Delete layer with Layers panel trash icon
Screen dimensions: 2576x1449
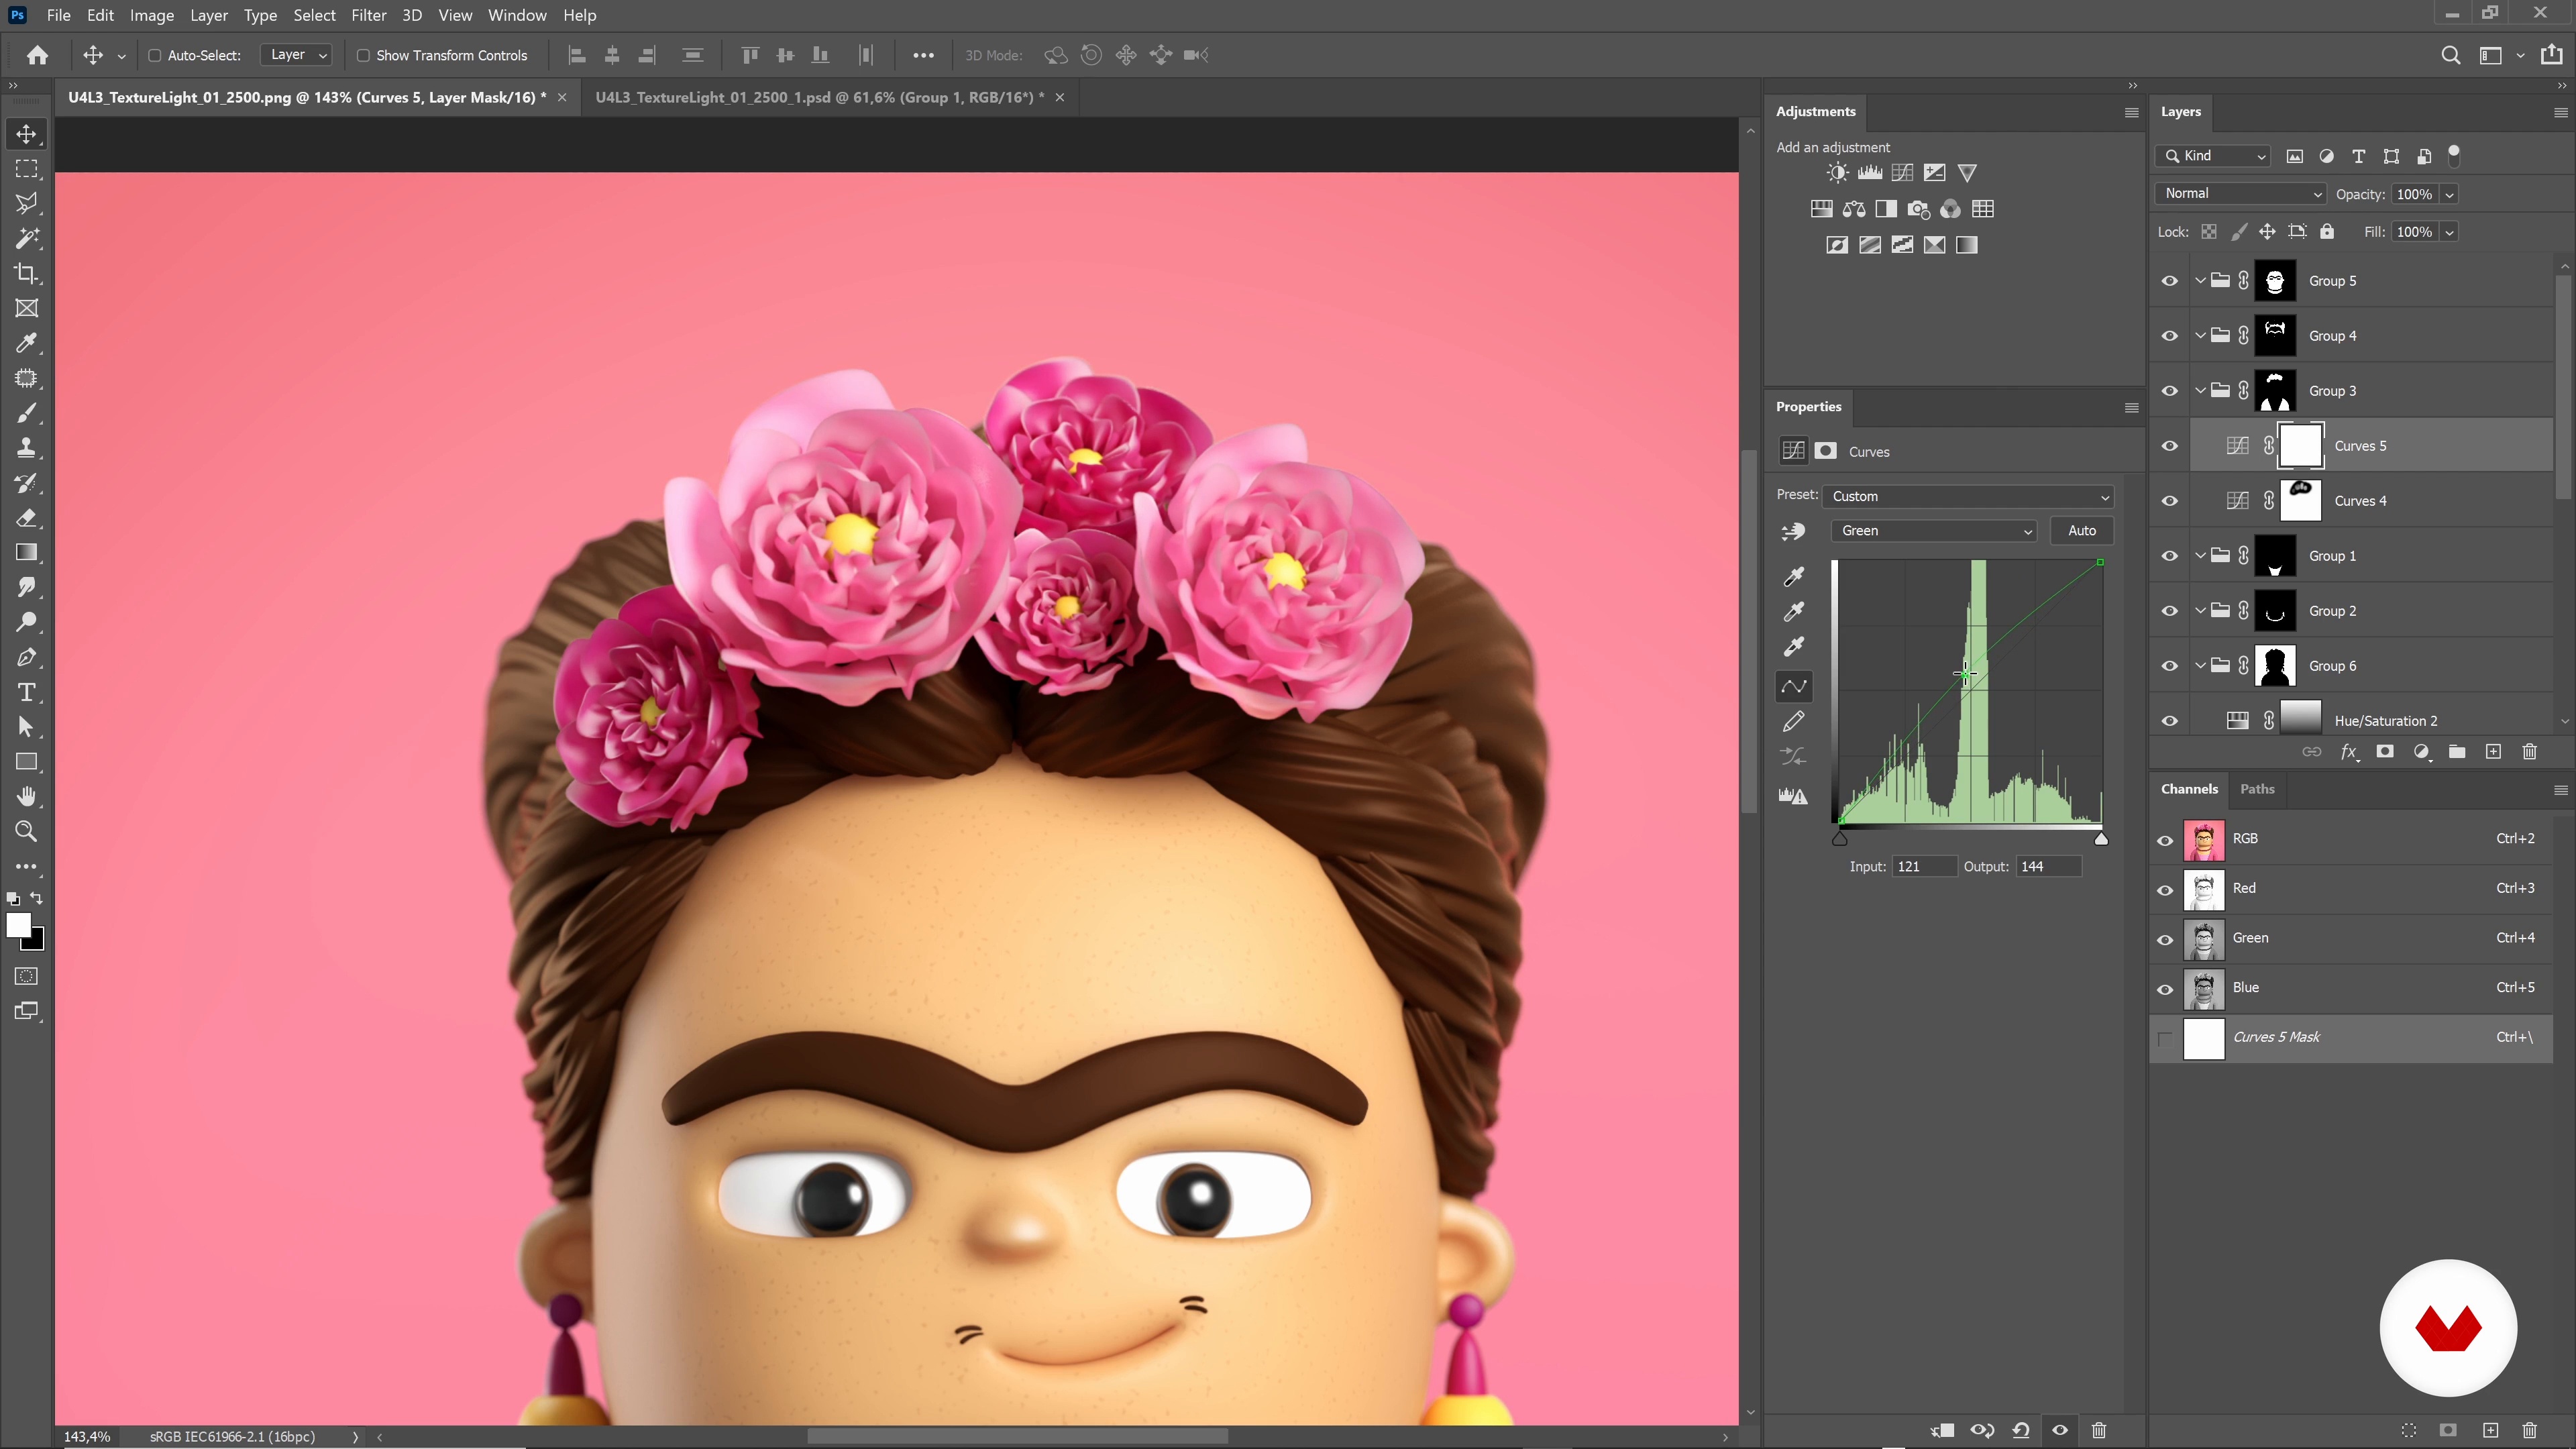tap(2529, 752)
